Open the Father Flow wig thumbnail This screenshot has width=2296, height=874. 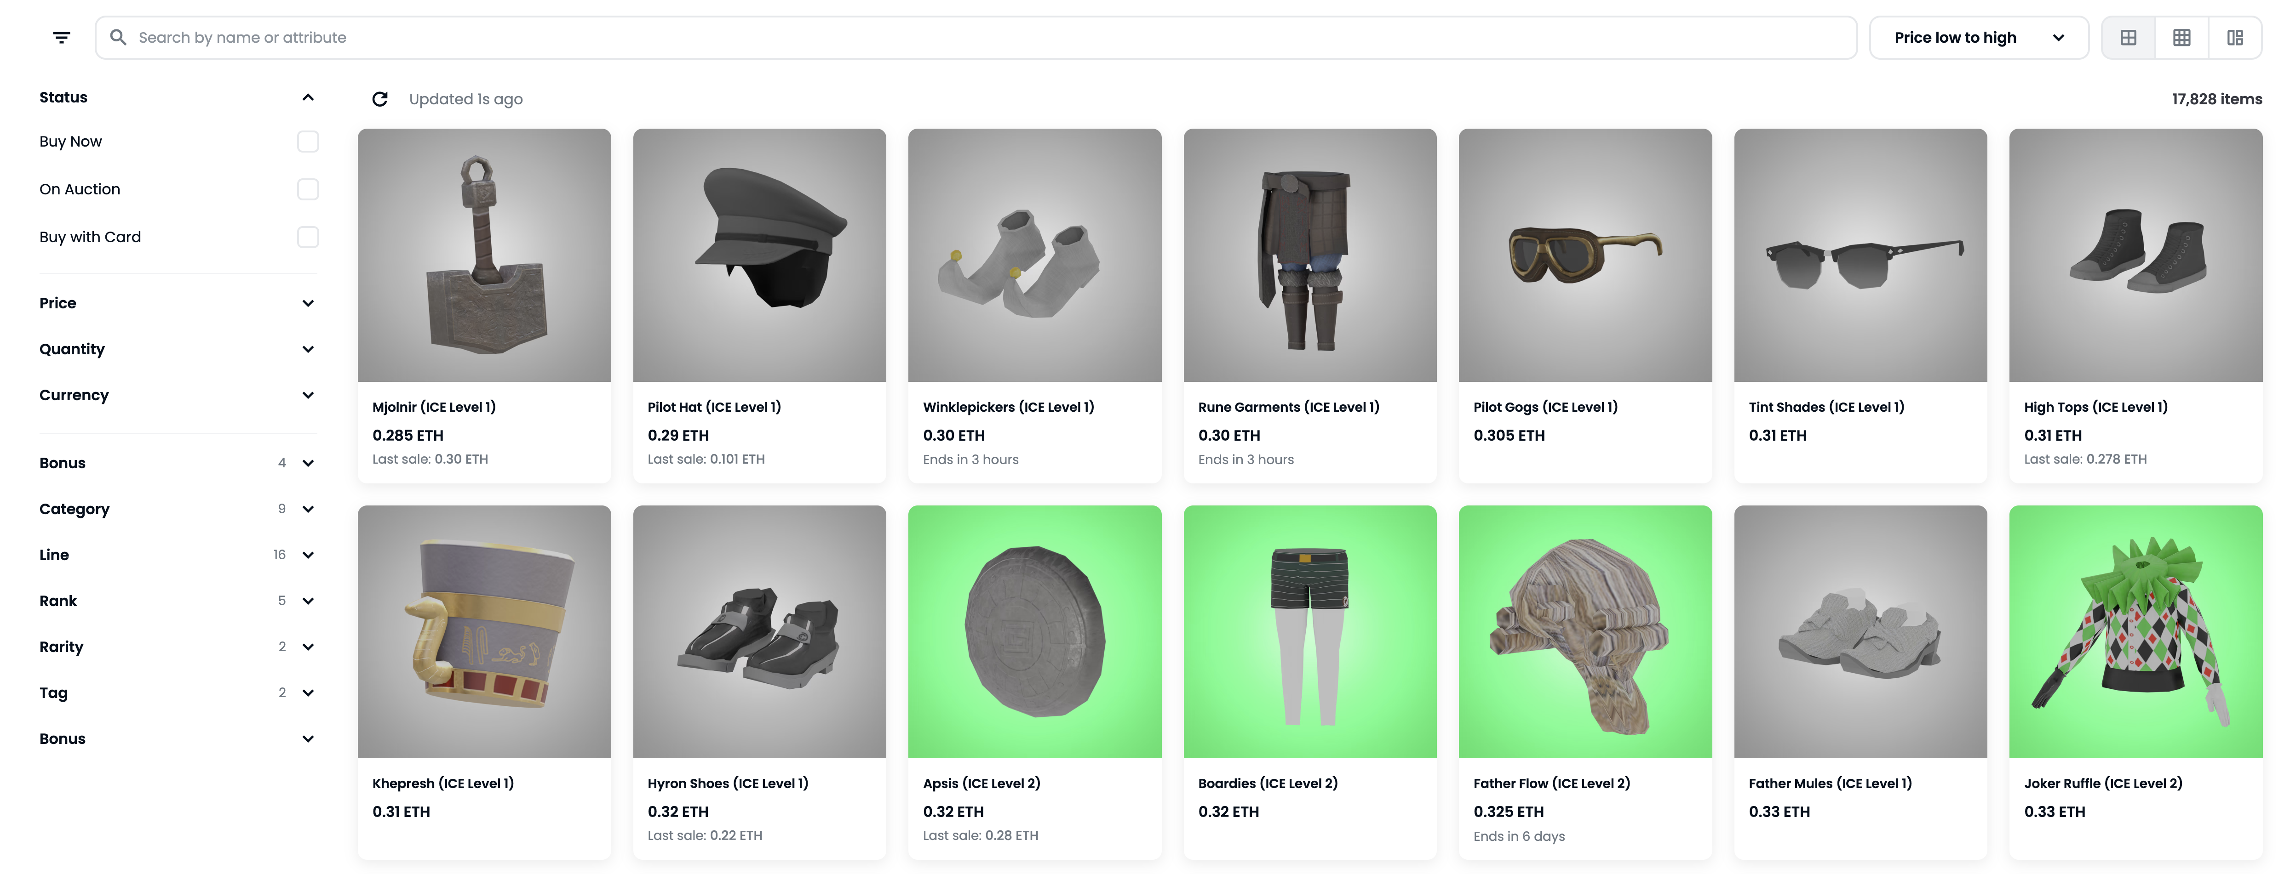point(1585,632)
